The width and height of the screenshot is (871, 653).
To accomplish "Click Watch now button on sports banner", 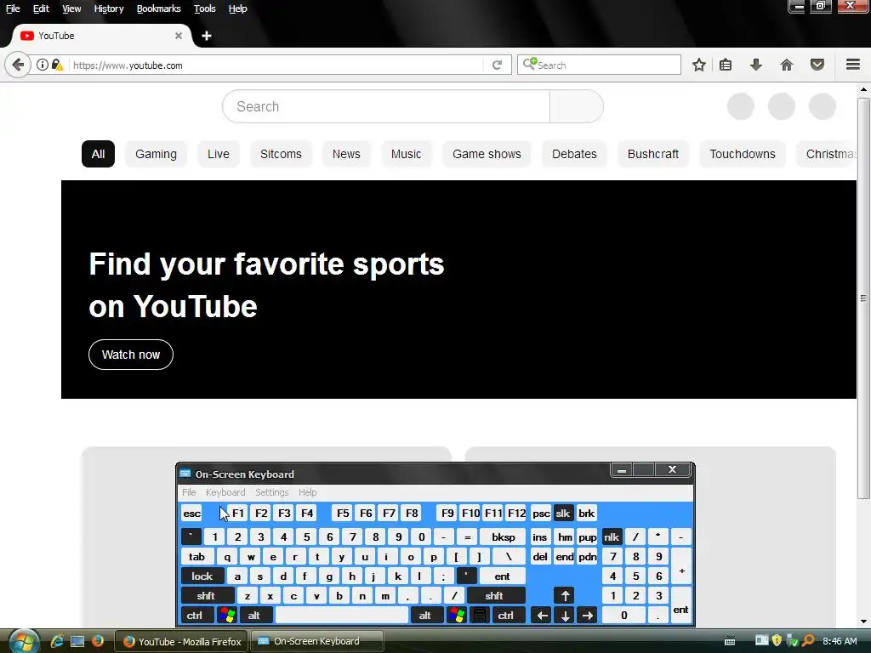I will point(131,355).
